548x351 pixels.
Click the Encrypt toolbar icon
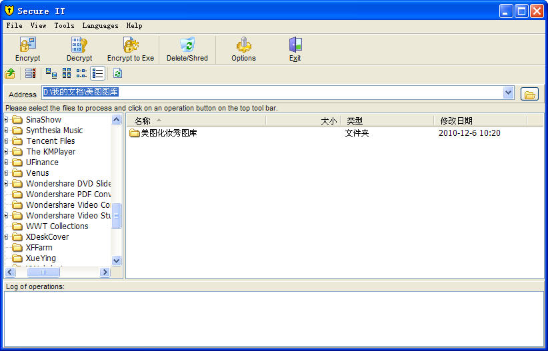pos(27,45)
